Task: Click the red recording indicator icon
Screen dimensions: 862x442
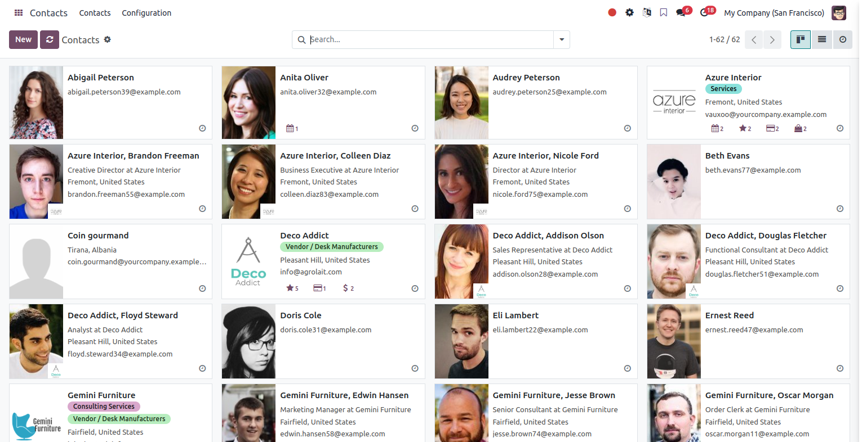Action: tap(612, 12)
